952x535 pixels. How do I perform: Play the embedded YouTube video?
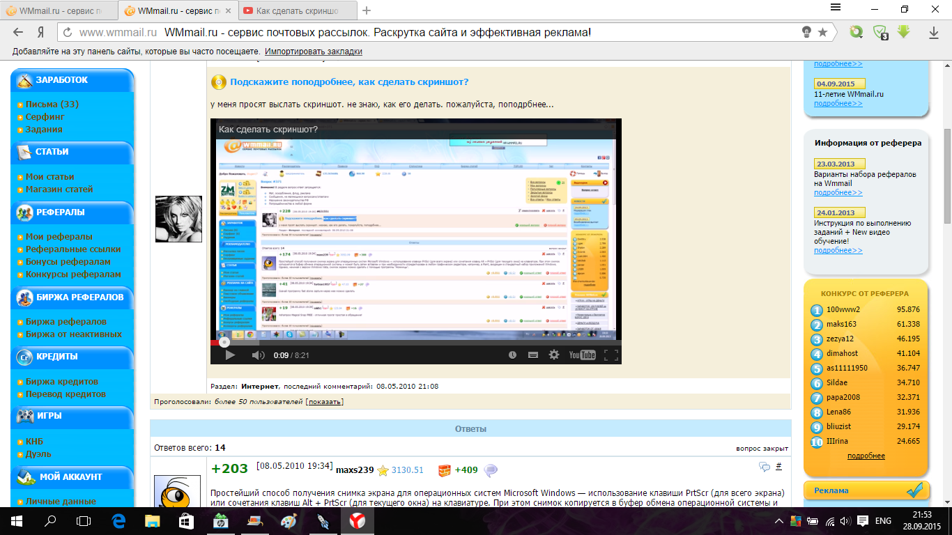(x=229, y=355)
